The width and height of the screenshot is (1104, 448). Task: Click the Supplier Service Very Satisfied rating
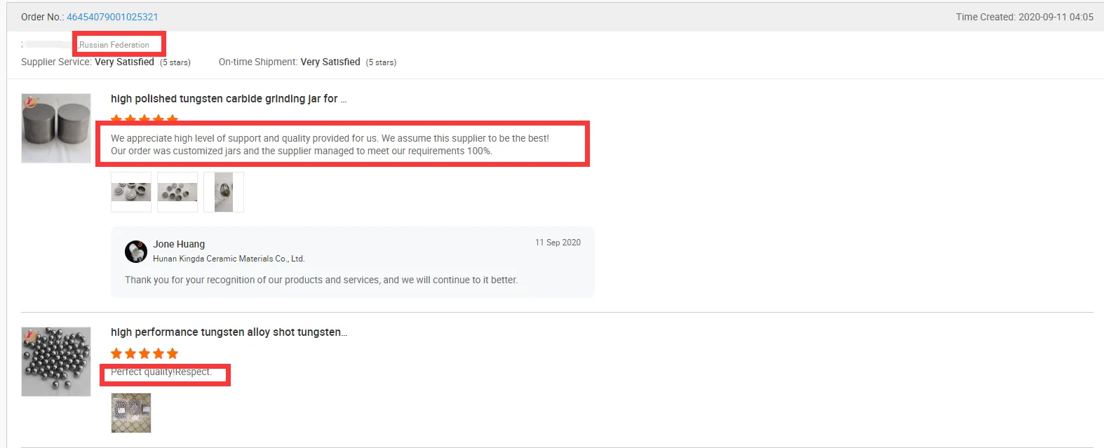point(124,62)
